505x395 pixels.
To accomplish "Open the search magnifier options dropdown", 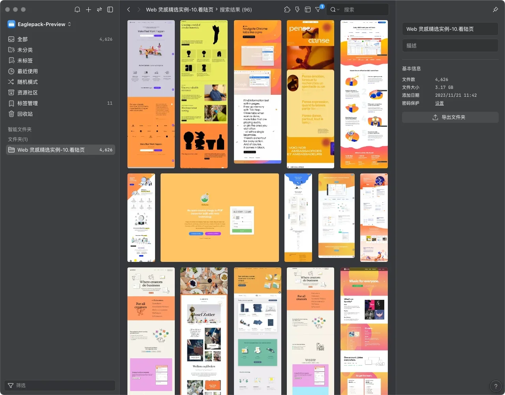I will [335, 9].
